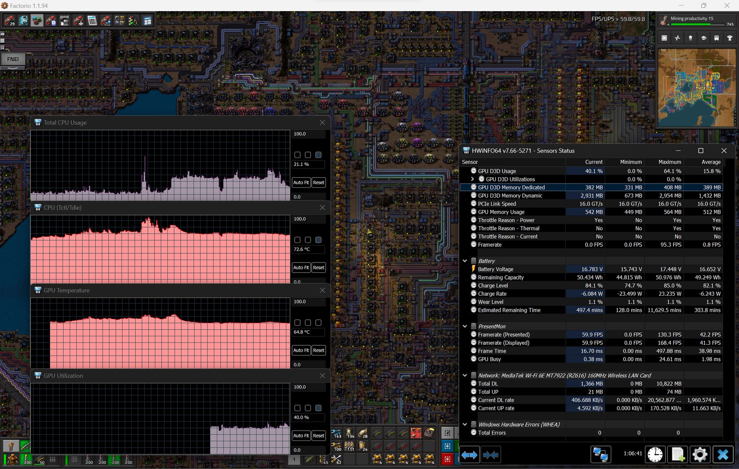739x469 pixels.
Task: Click the train trophy icon beside Mining productivity
Action: coord(664,21)
